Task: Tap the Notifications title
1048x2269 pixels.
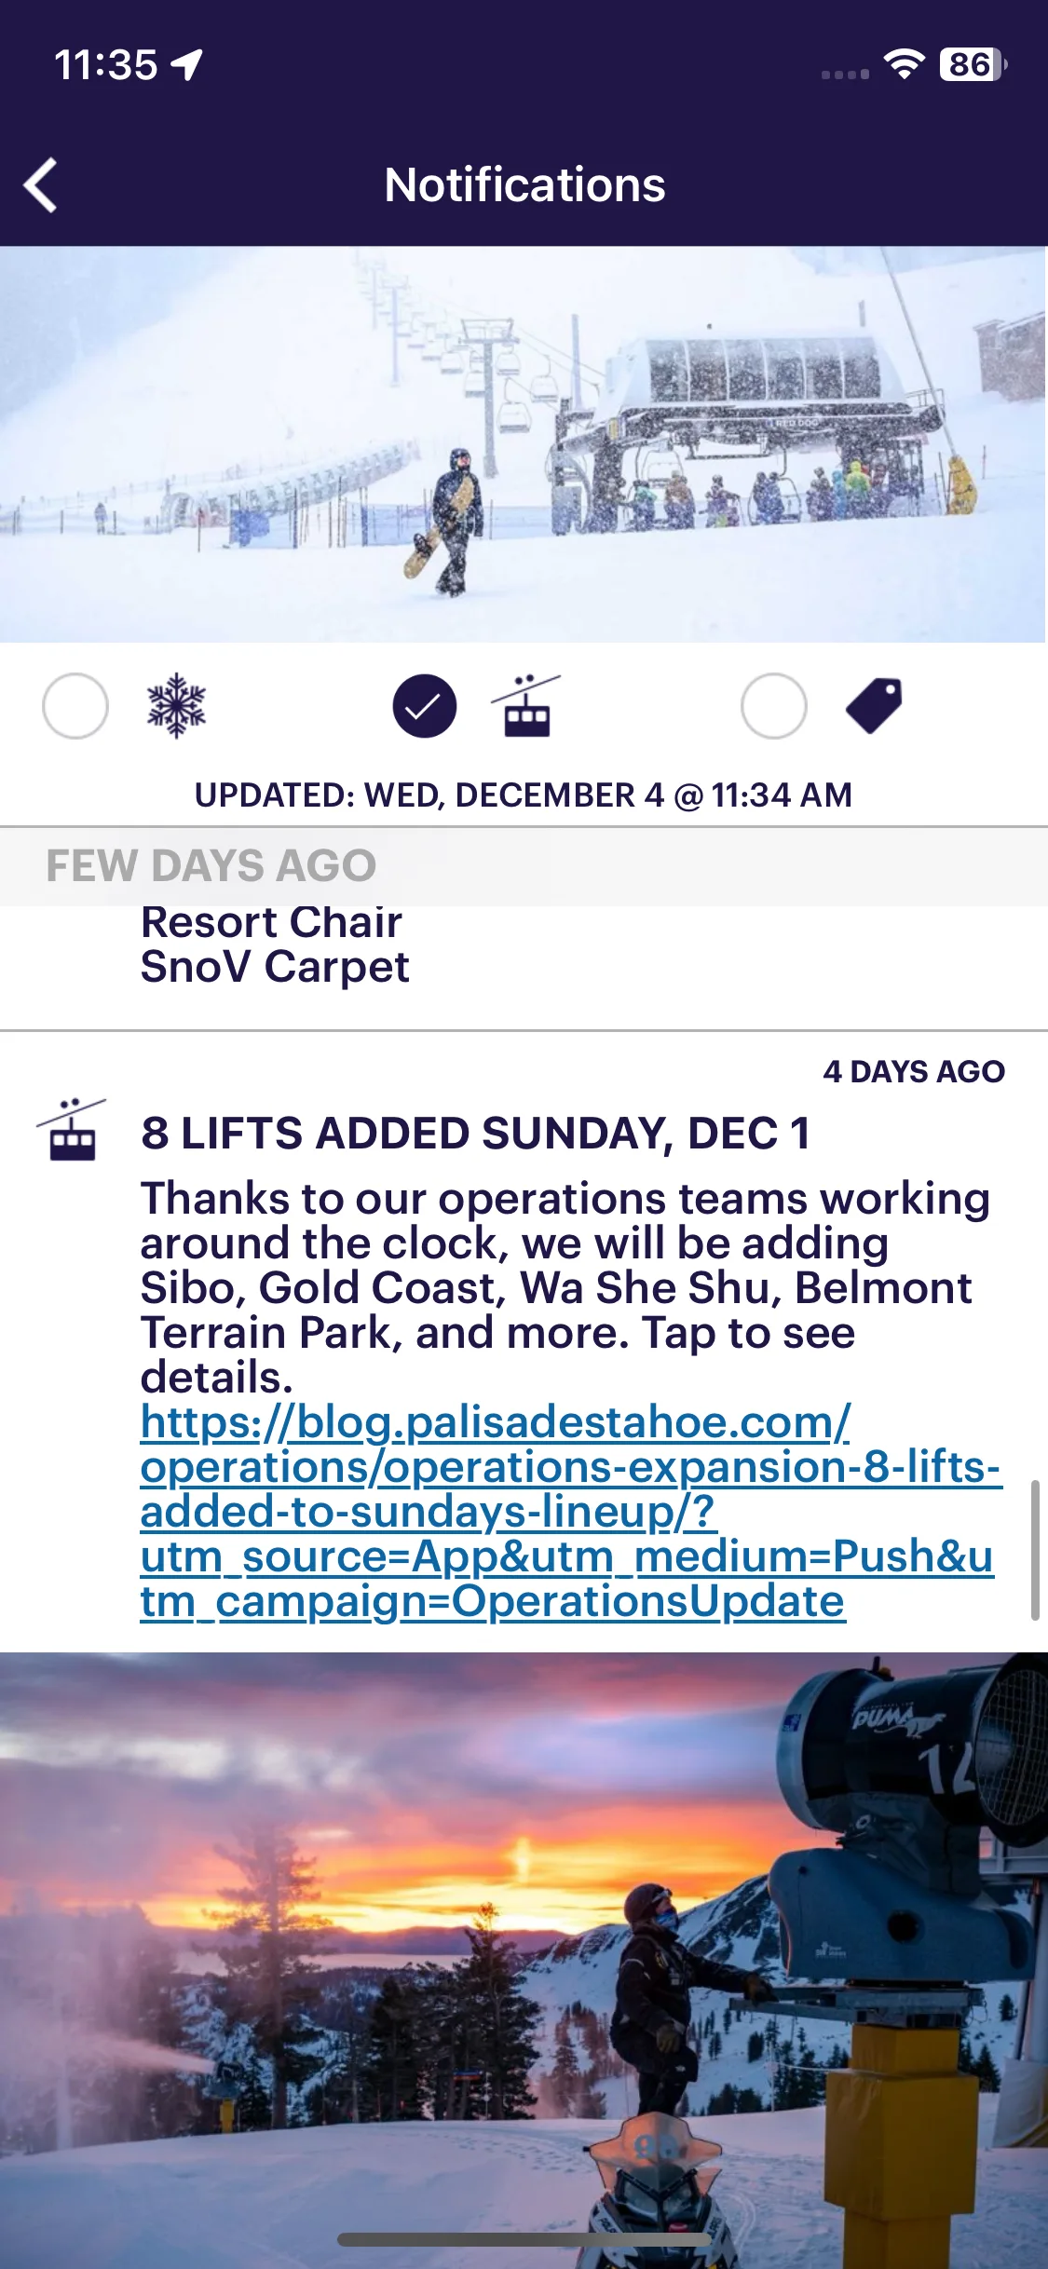Action: tap(524, 184)
